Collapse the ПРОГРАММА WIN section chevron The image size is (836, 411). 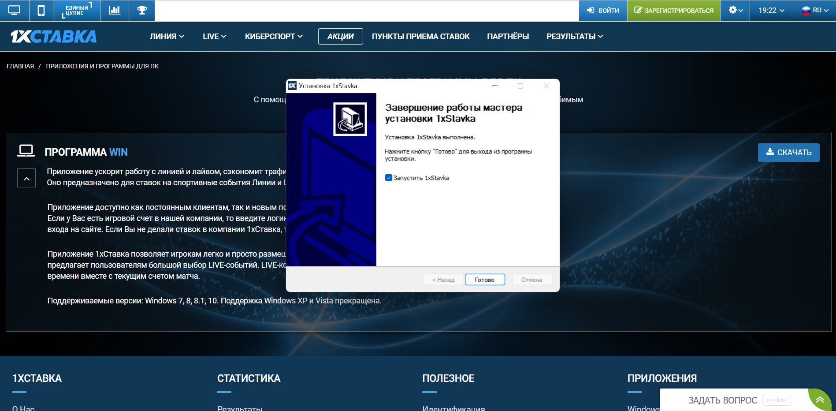[26, 178]
